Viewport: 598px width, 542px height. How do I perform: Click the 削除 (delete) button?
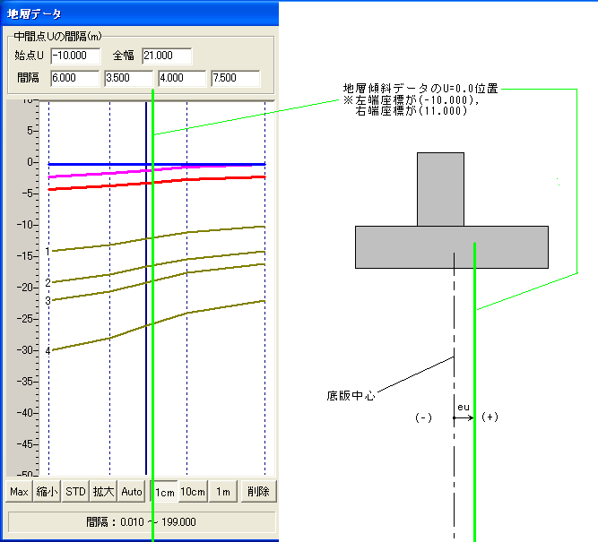(x=258, y=491)
